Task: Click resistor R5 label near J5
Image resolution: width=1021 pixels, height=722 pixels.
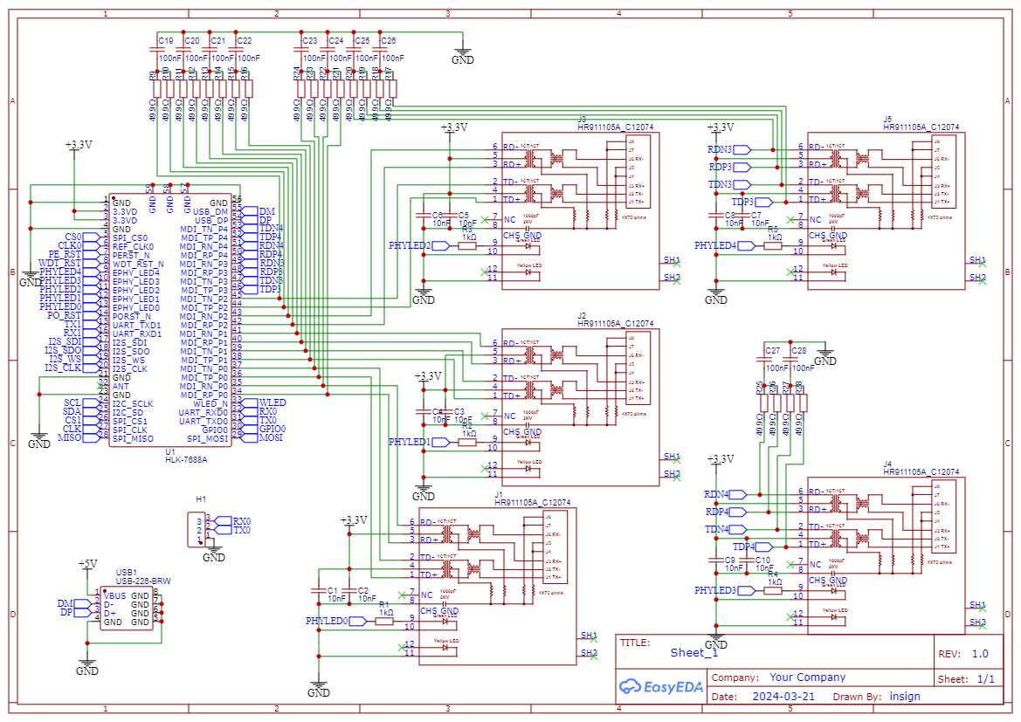Action: pyautogui.click(x=772, y=229)
